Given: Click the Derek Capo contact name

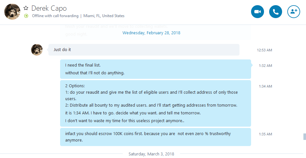Looking at the screenshot, I should click(x=49, y=8).
